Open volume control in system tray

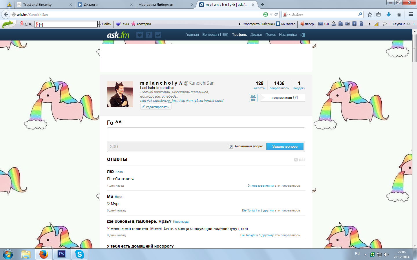(x=386, y=255)
